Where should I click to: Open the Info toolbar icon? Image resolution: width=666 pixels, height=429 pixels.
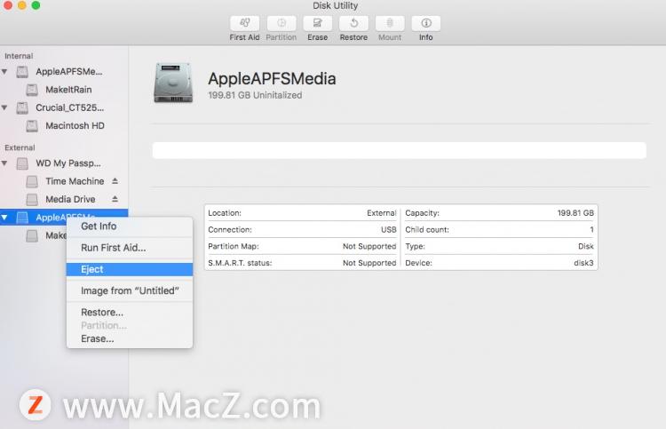(426, 23)
